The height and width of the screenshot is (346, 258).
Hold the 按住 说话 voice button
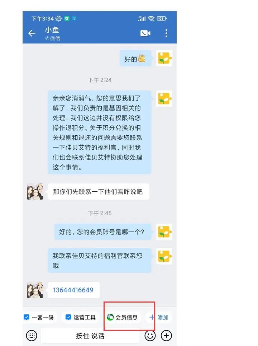(90, 336)
